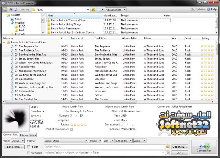Toggle Part of compilation checkbox
The height and width of the screenshot is (158, 220).
coord(71,129)
